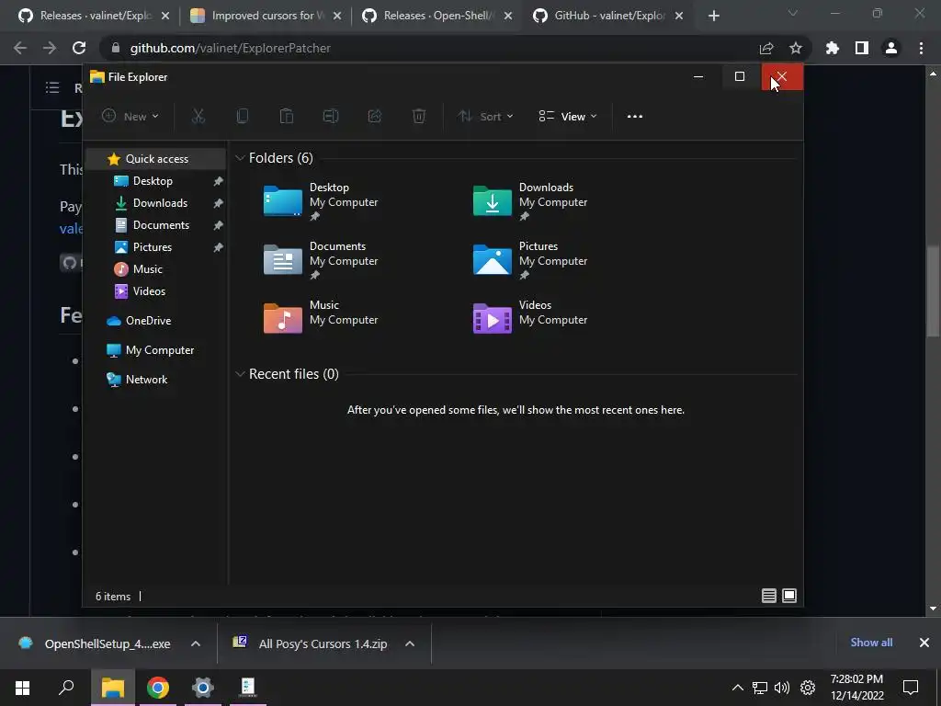This screenshot has height=706, width=941.
Task: Collapse the Recent files (0) group
Action: [240, 374]
